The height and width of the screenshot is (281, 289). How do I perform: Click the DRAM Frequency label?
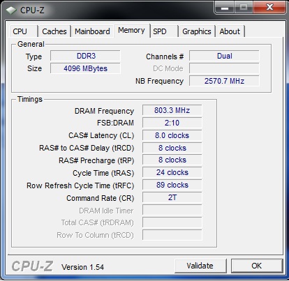point(104,111)
